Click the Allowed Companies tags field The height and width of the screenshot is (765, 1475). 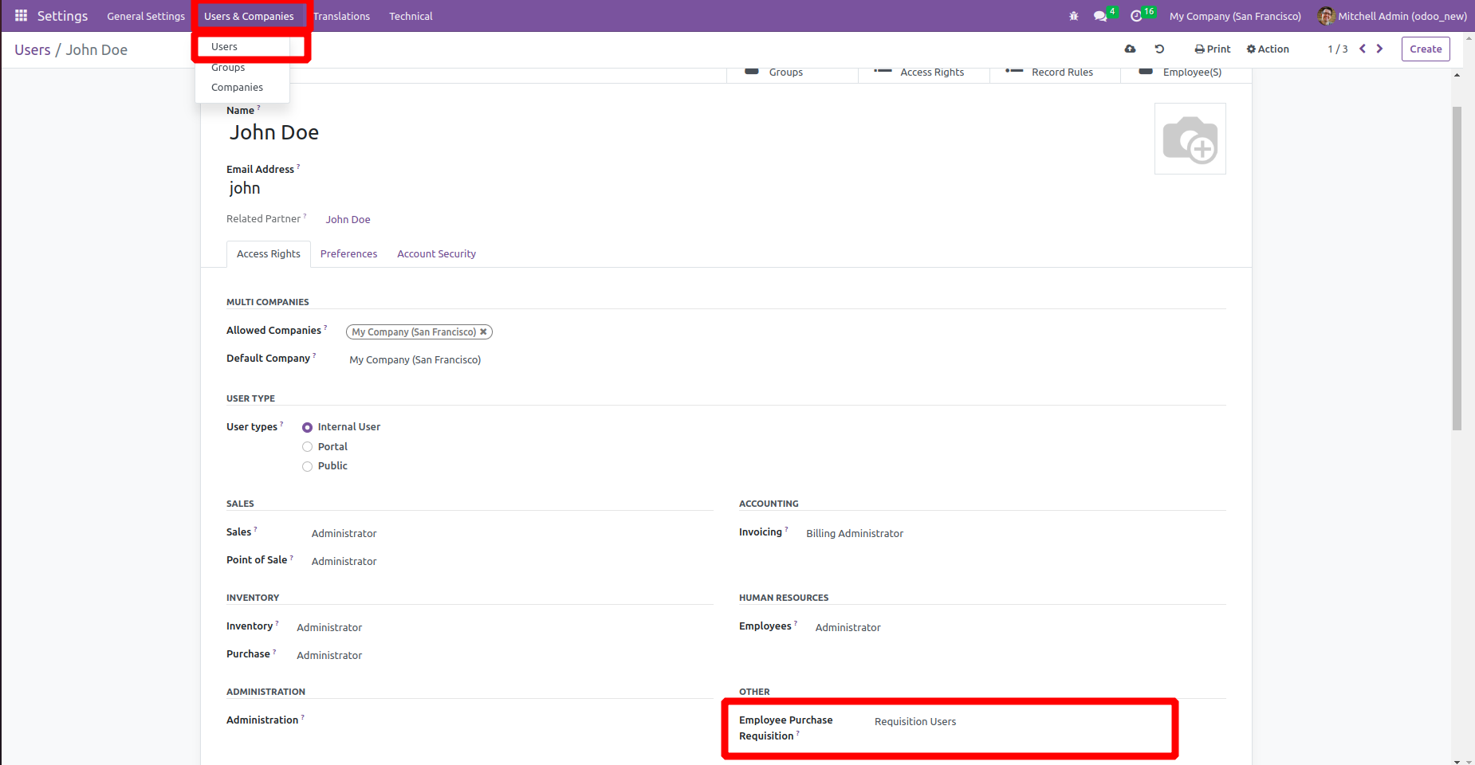click(x=785, y=331)
